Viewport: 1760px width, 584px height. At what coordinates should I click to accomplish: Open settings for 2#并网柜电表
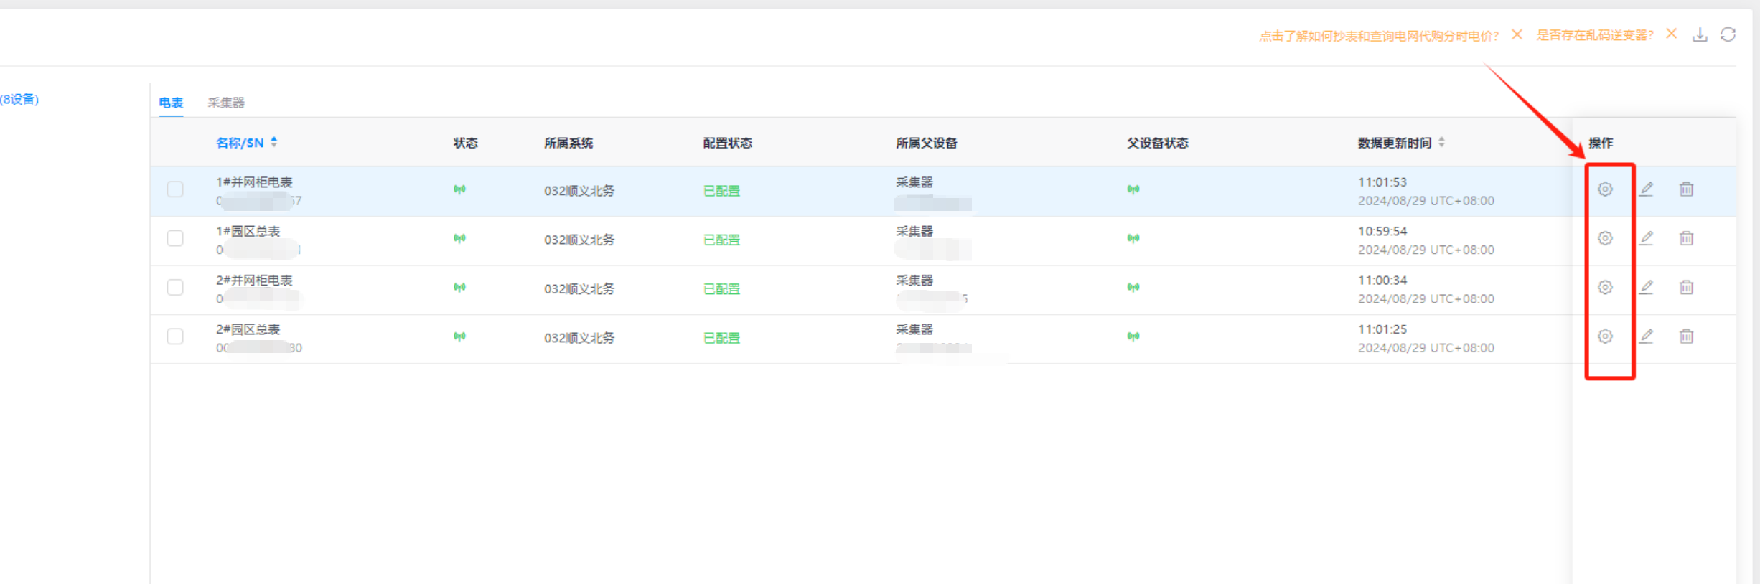click(x=1605, y=287)
